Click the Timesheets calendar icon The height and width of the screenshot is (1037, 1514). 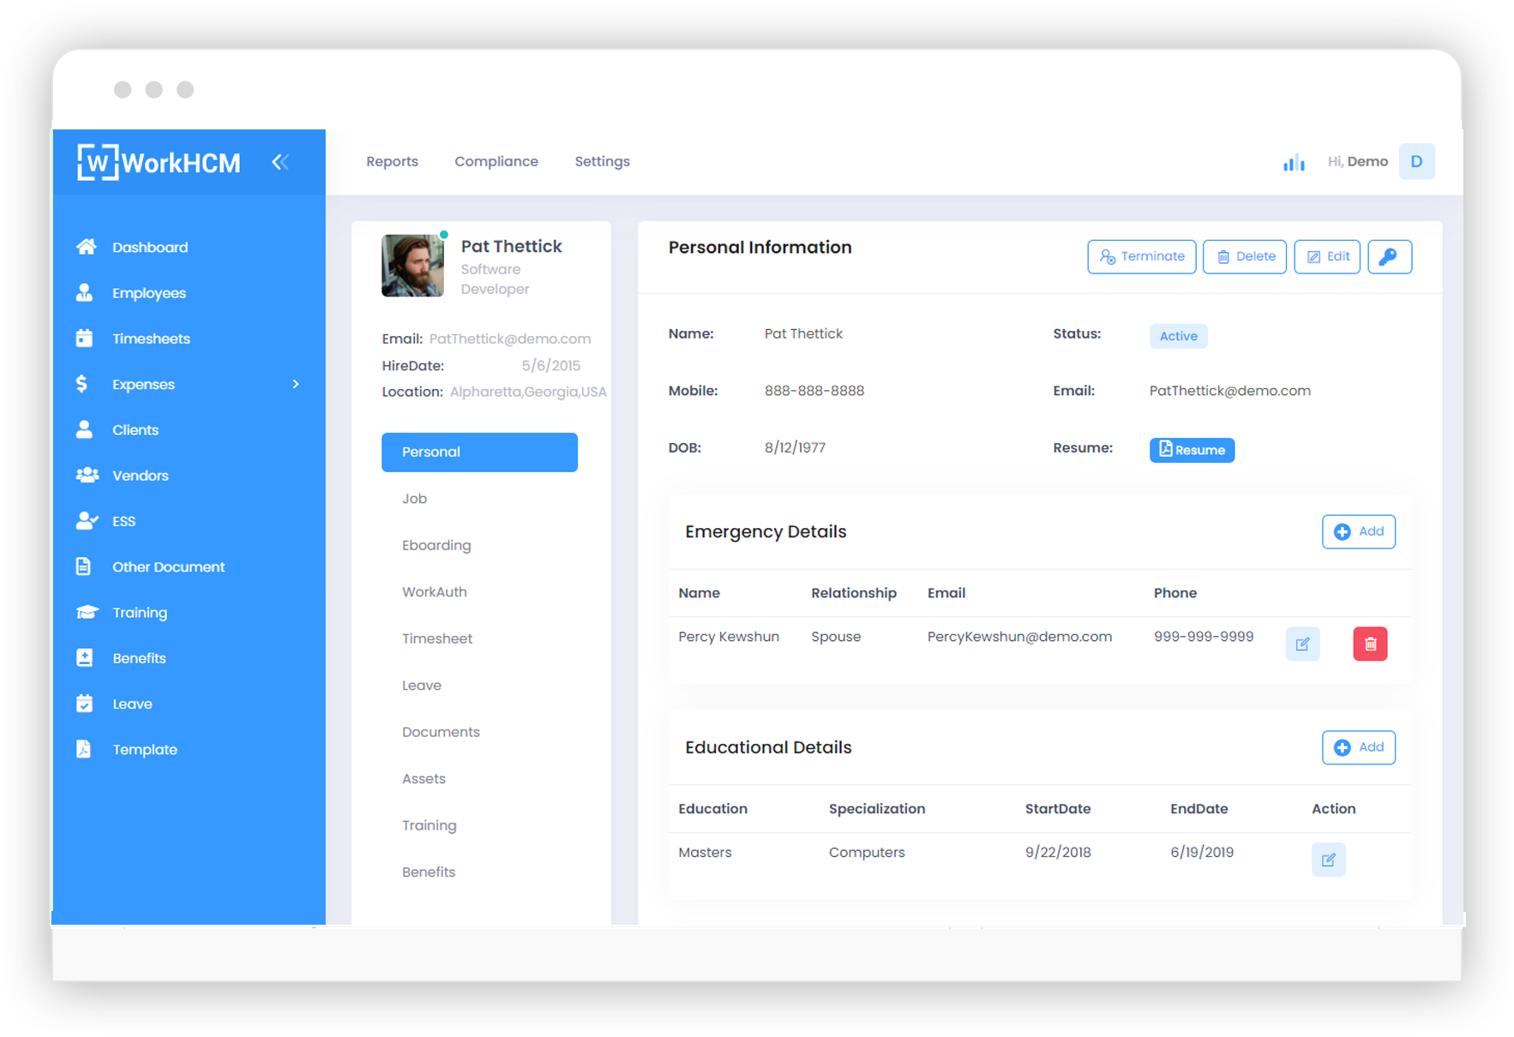click(84, 338)
